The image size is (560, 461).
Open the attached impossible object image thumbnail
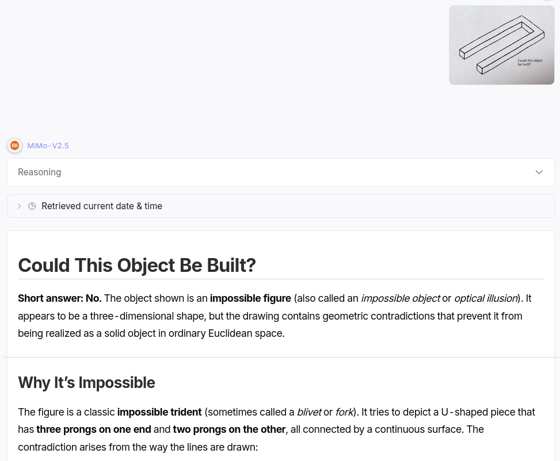tap(501, 45)
